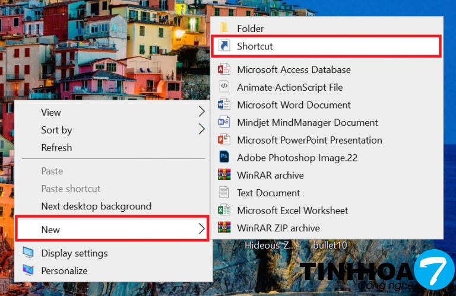Click the Folder icon in New submenu

[224, 28]
